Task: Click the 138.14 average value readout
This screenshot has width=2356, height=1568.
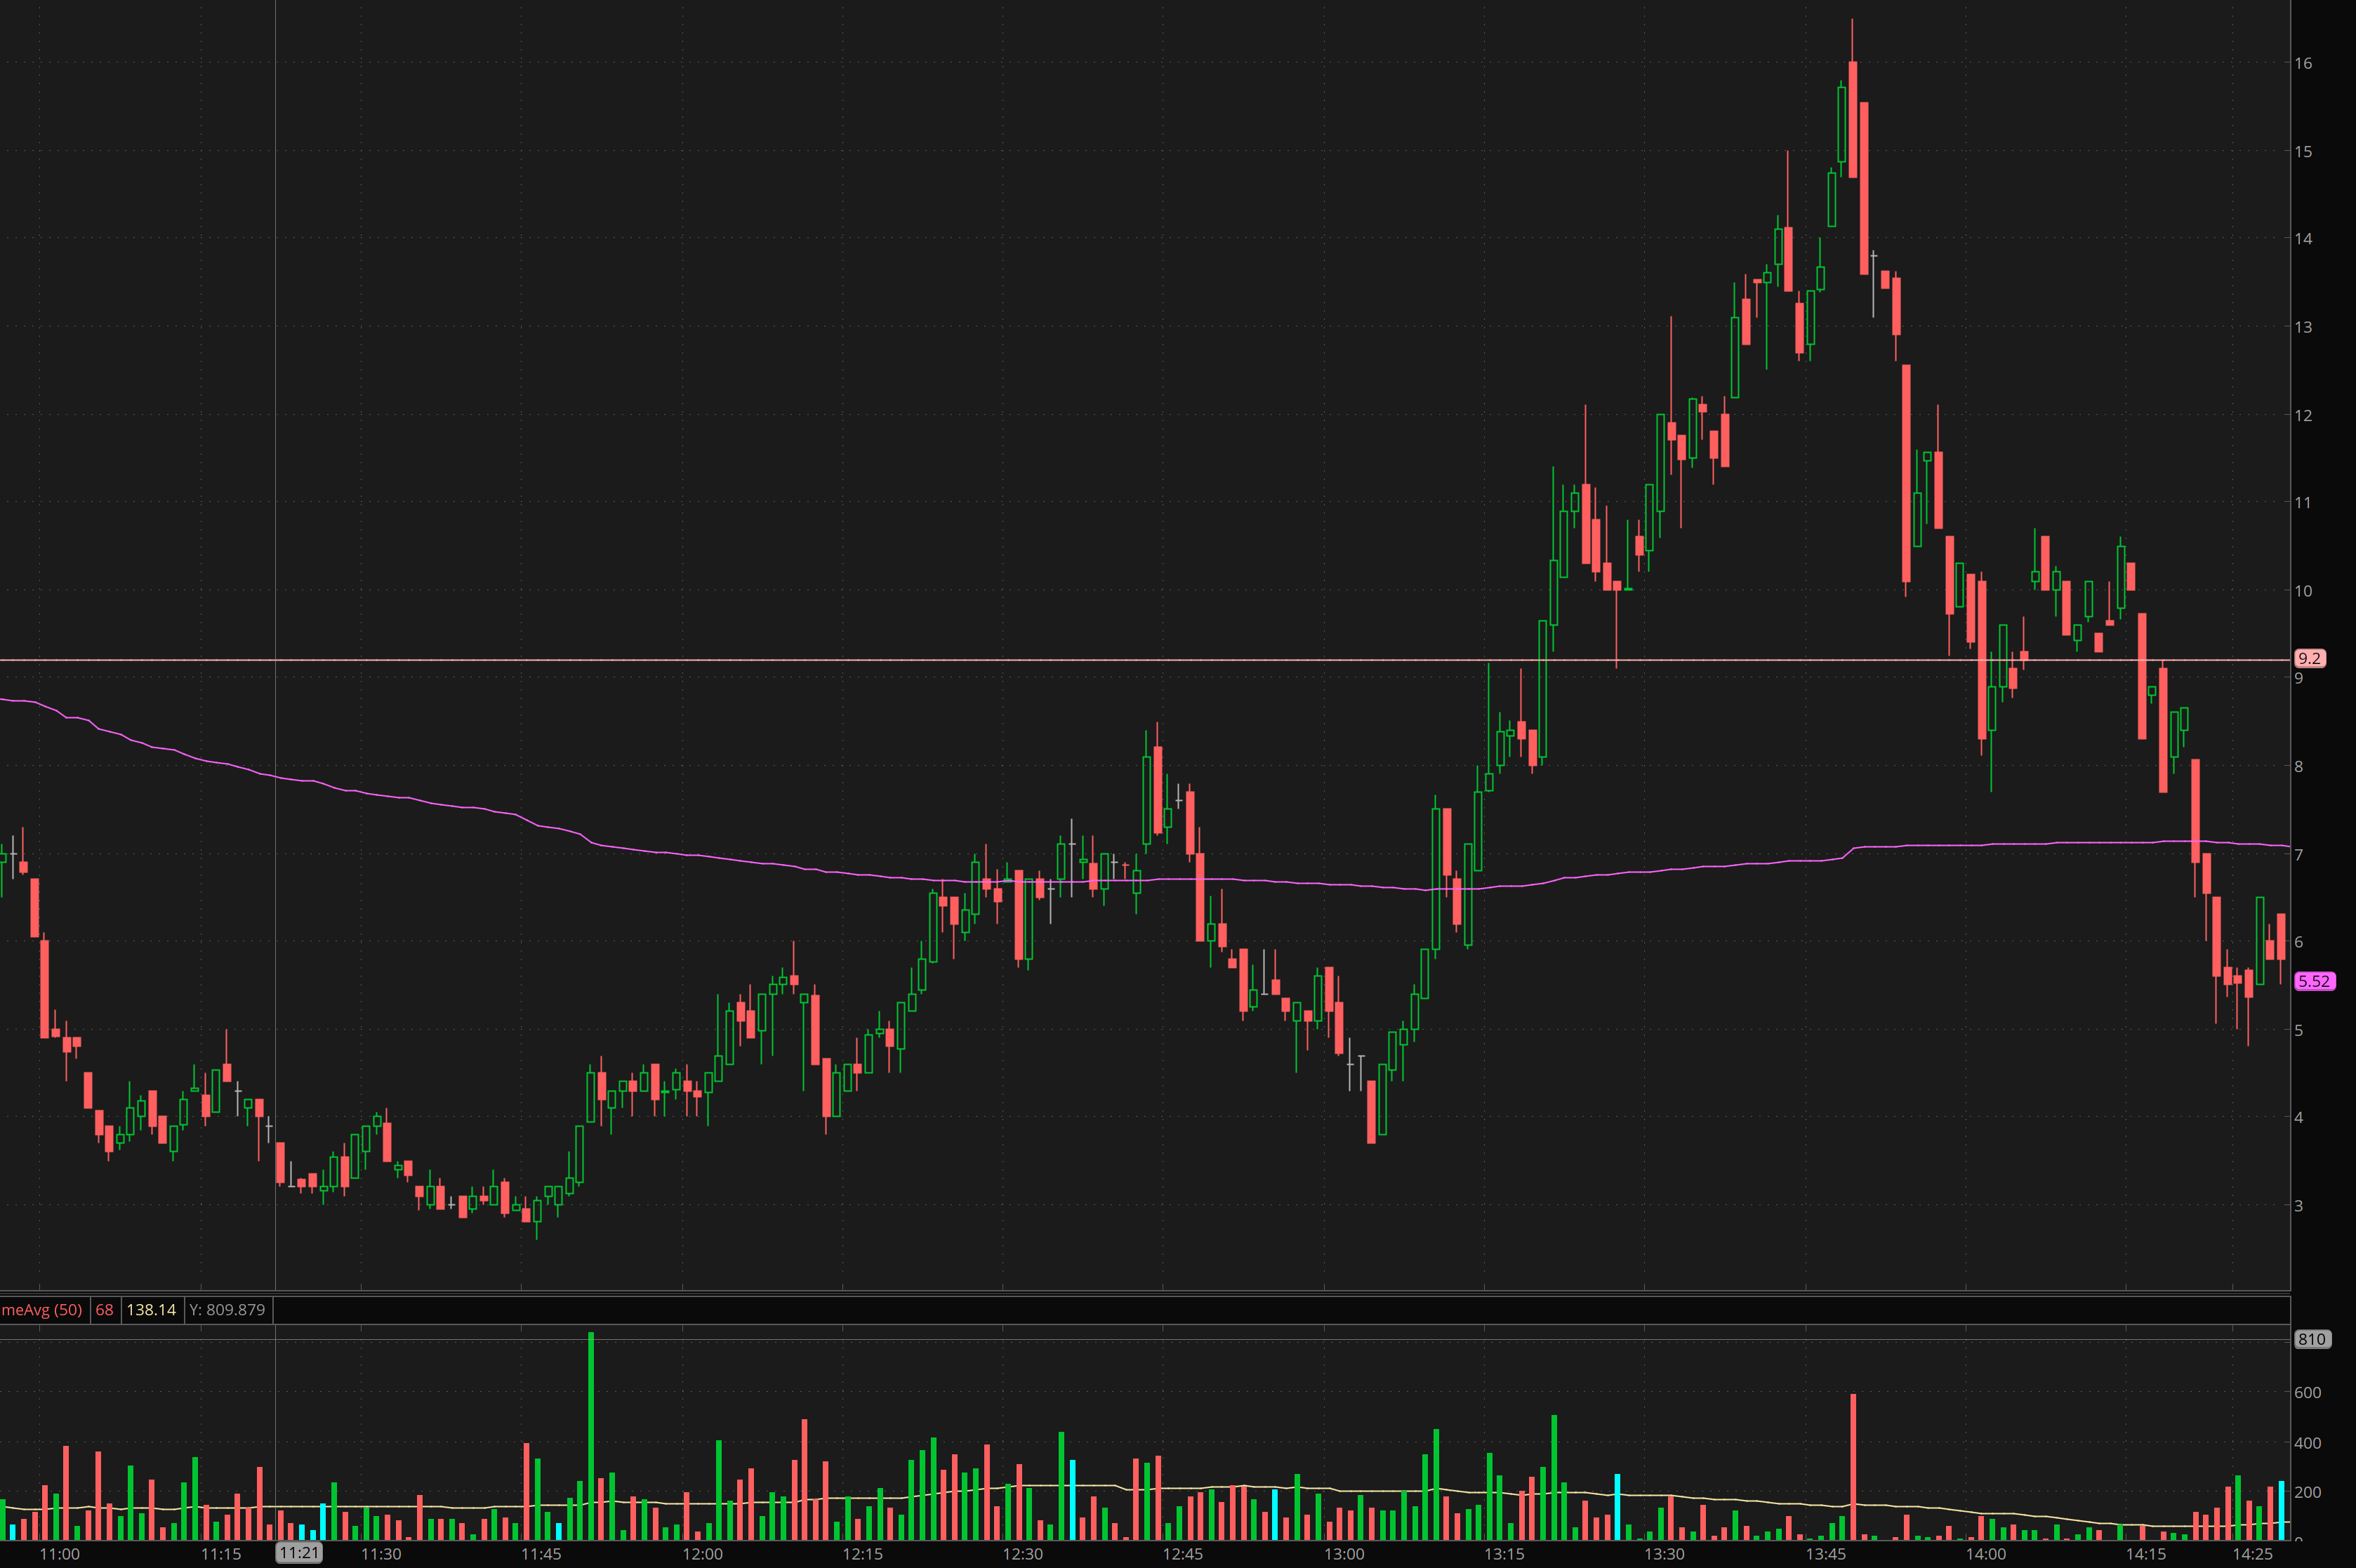Action: (151, 1310)
